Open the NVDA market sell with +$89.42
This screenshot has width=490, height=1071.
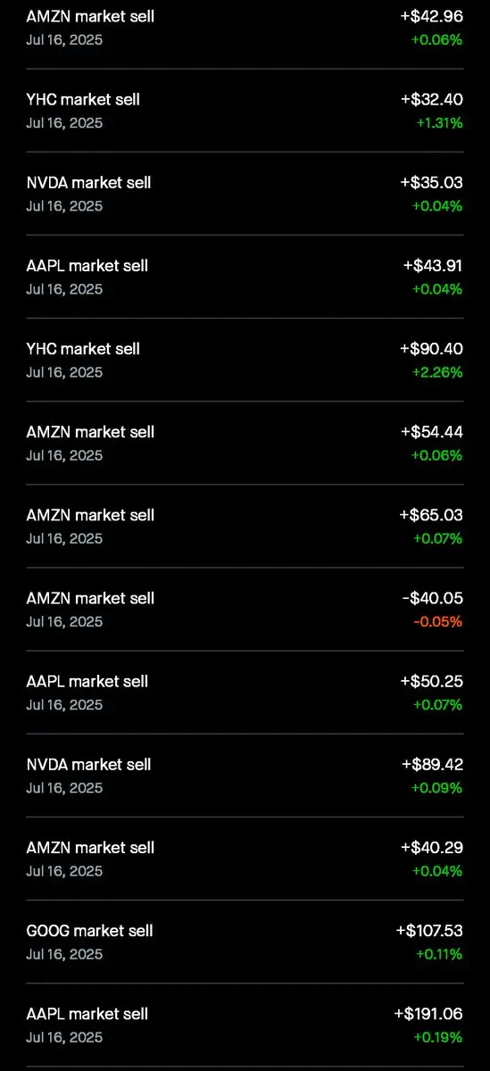[245, 776]
